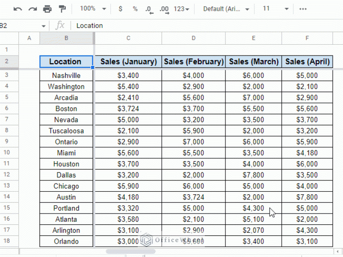Click the formula bar showing Location
Image resolution: width=343 pixels, height=257 pixels.
206,26
